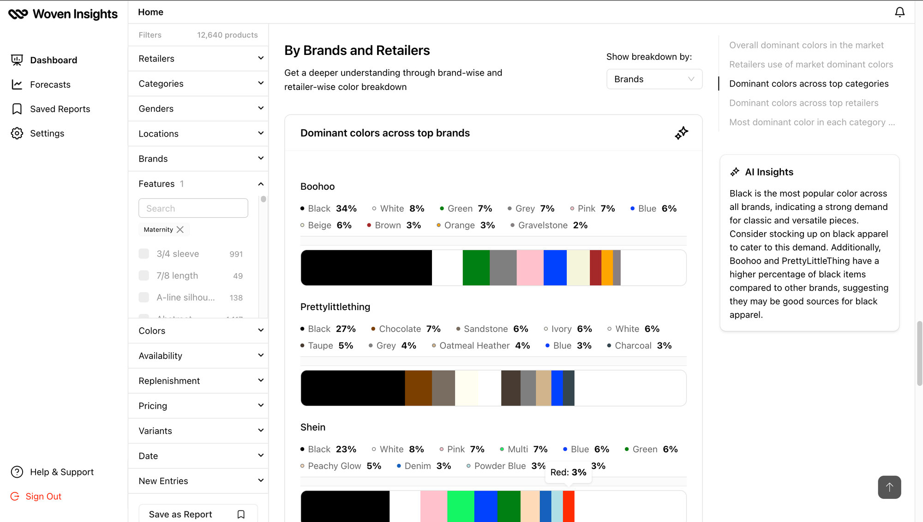Collapse the Features filter section

[198, 184]
